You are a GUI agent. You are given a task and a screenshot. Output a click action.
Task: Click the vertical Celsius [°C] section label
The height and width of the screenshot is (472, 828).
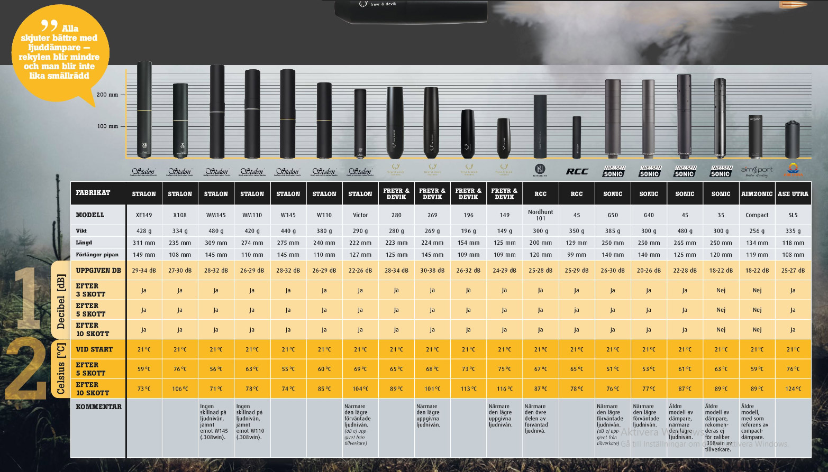tap(61, 368)
